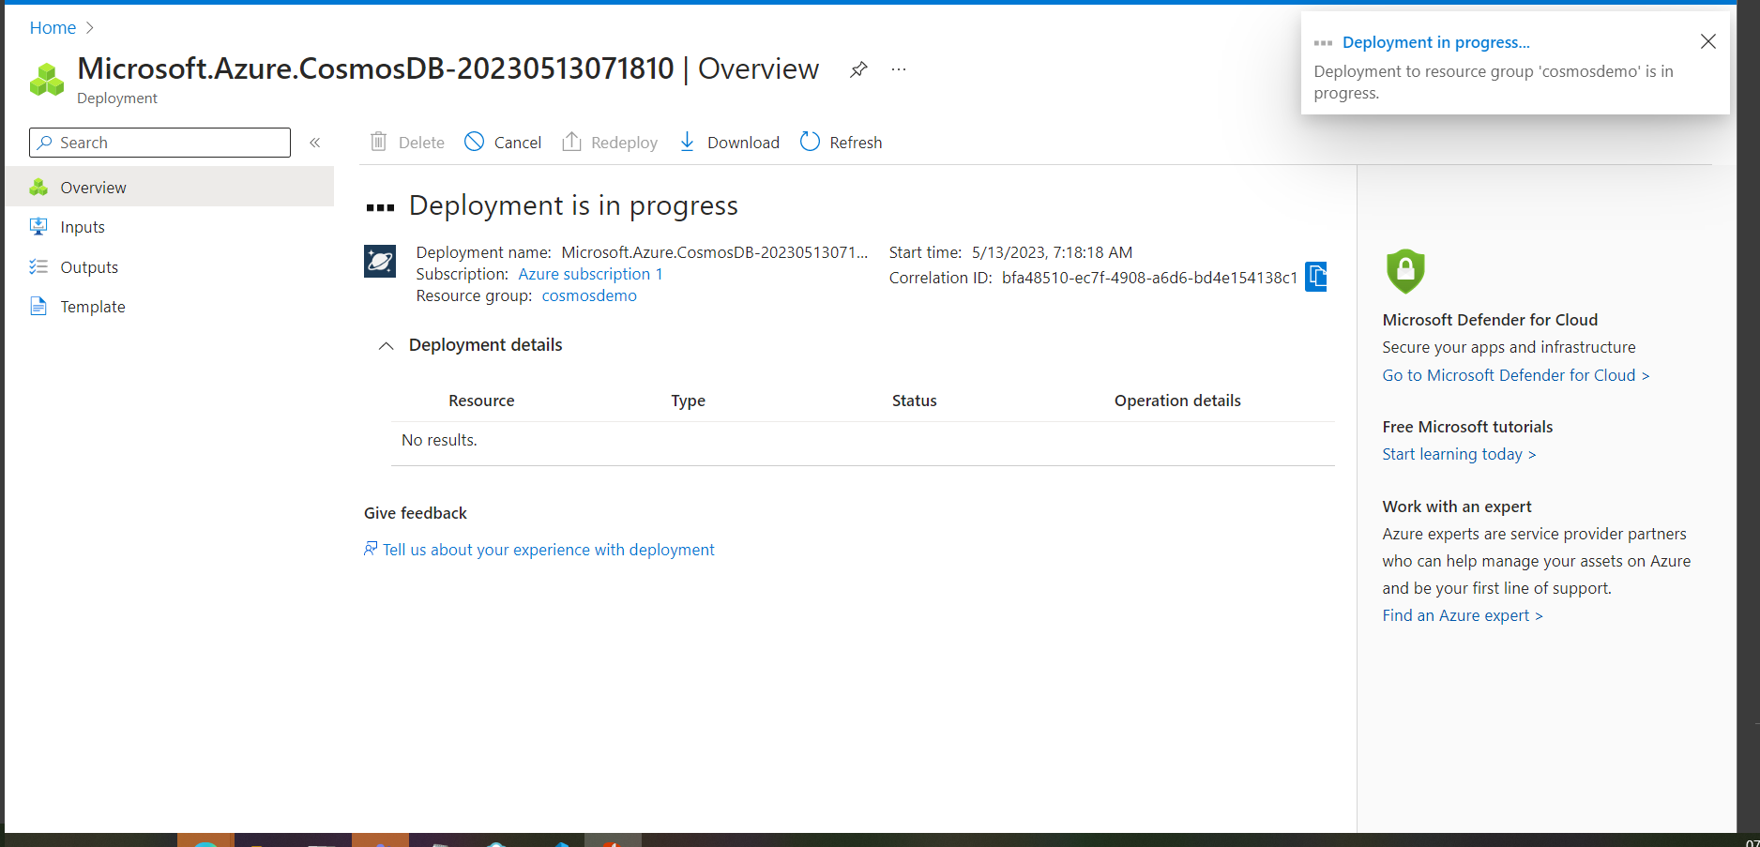Viewport: 1760px width, 847px height.
Task: Collapse the Deployment details section
Action: 386,345
